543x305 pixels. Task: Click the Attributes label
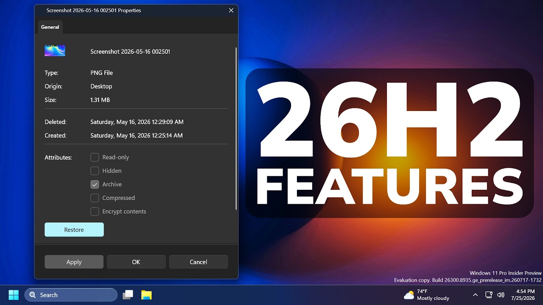[58, 158]
